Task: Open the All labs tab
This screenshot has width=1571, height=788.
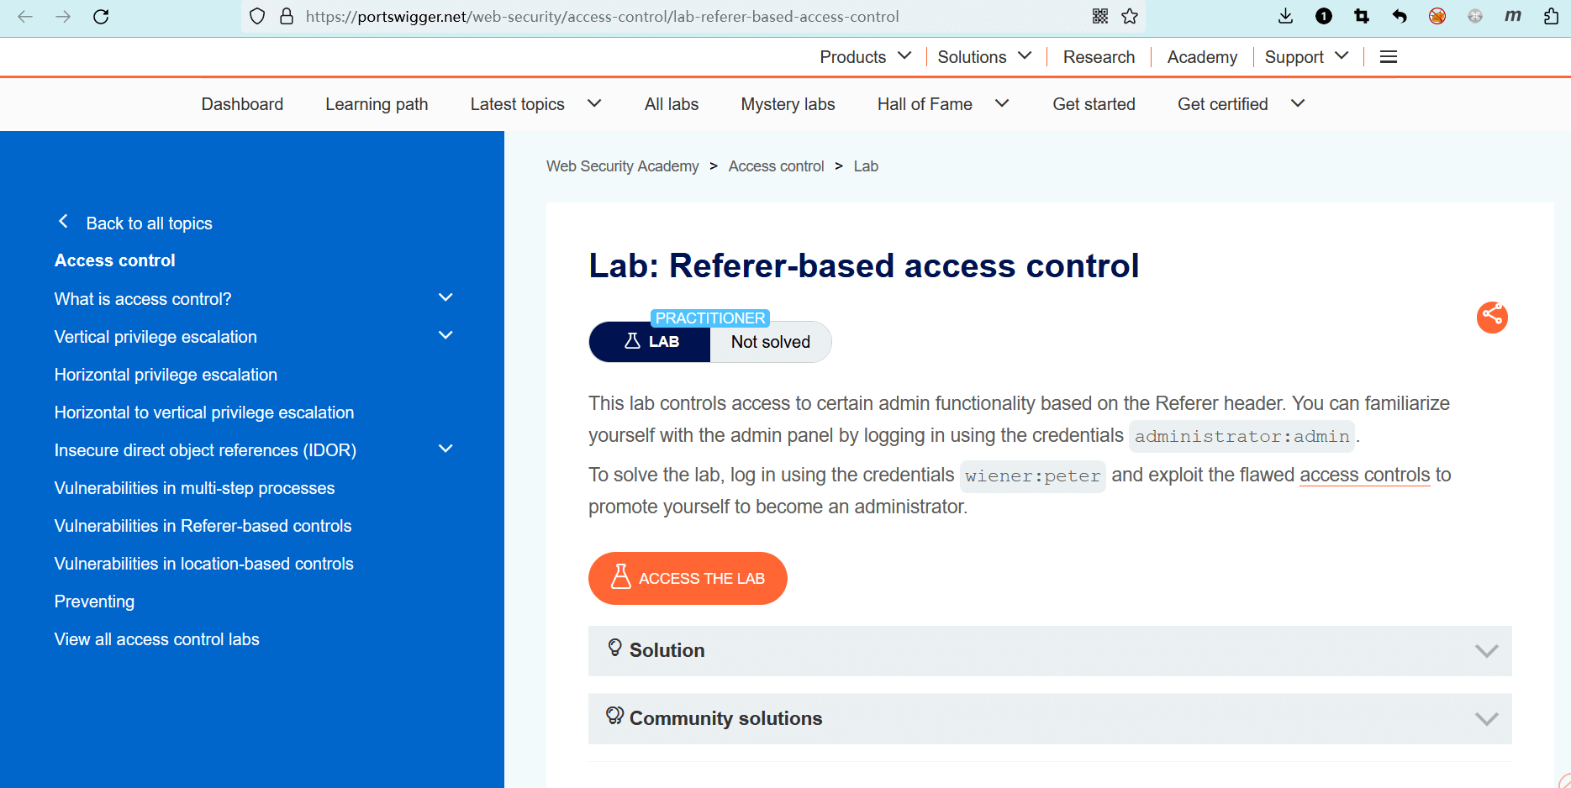Action: point(672,104)
